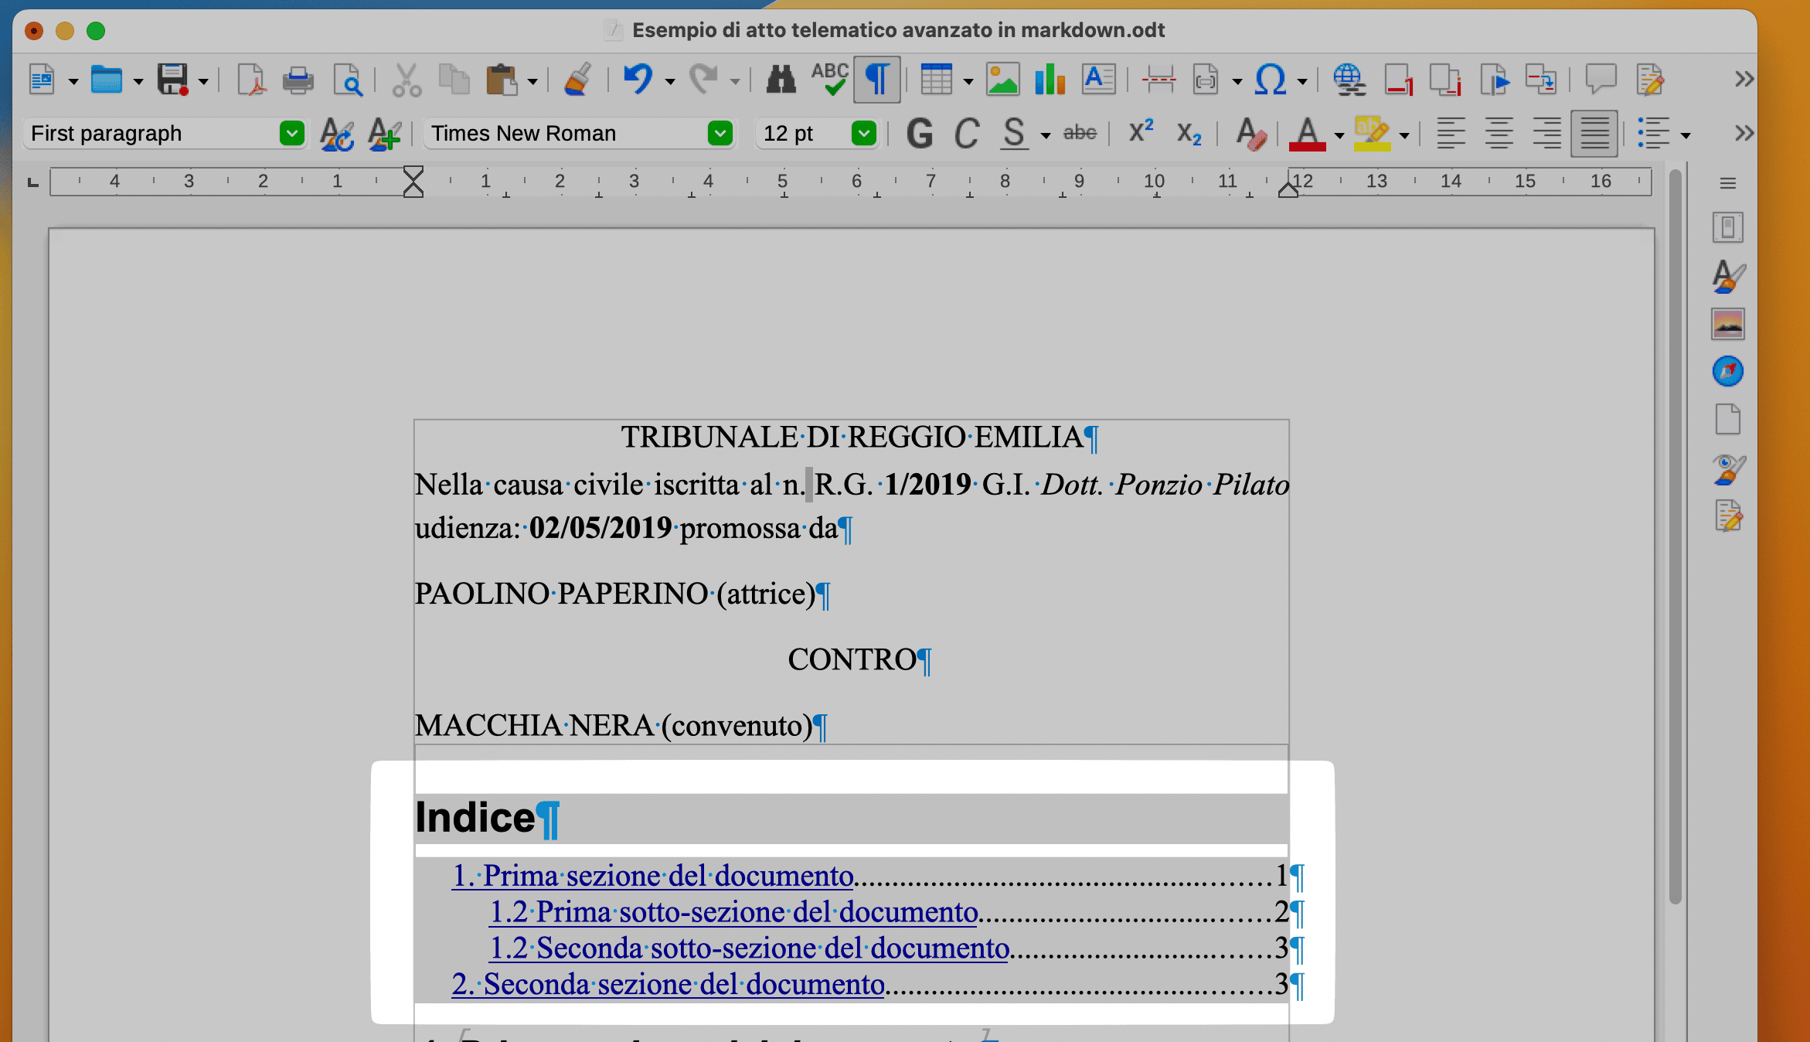Screen dimensions: 1810x1042
Task: Save the document with the floppy icon
Action: pos(173,80)
